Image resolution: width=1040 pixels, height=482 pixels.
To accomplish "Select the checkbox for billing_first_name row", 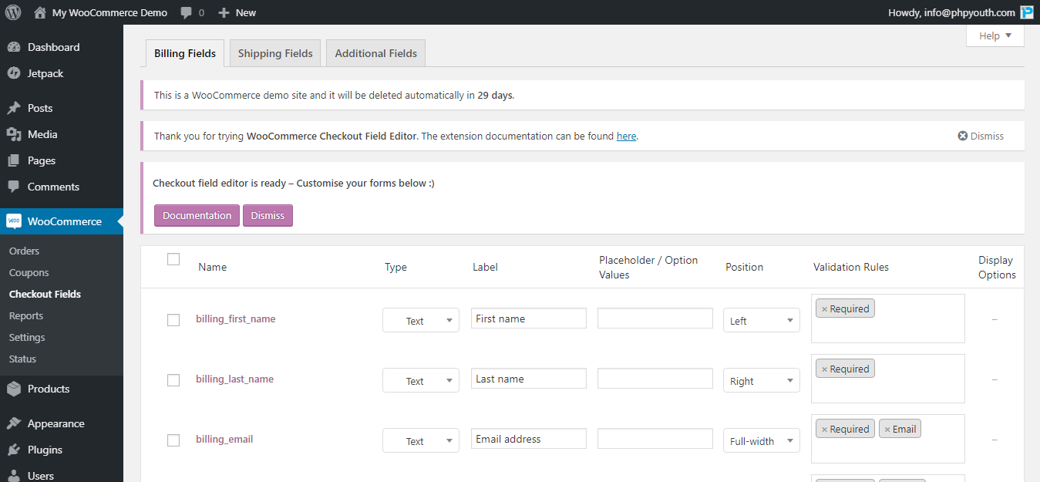I will tap(173, 320).
